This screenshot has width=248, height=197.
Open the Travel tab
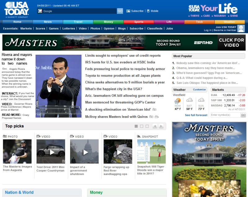click(78, 22)
